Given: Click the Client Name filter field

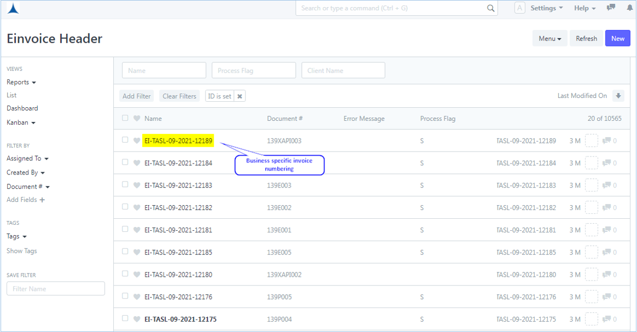Looking at the screenshot, I should coord(343,70).
